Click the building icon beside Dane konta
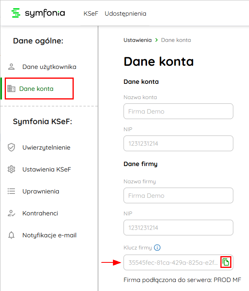Image resolution: width=249 pixels, height=291 pixels. point(11,89)
